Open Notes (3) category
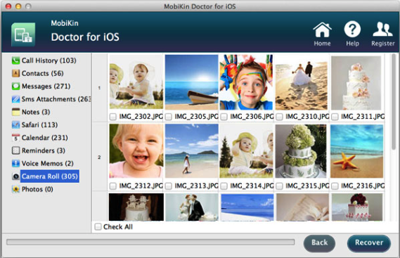This screenshot has width=400, height=258. point(36,112)
